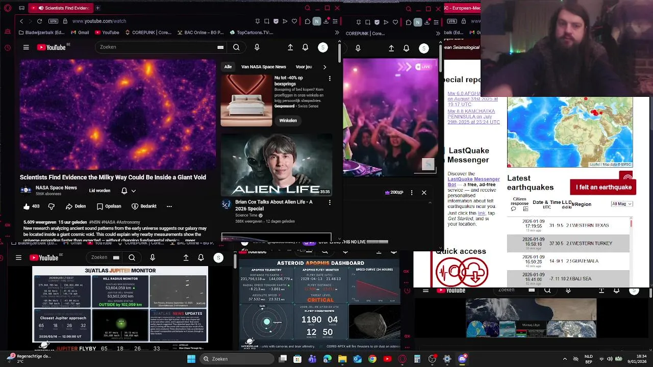
Task: Open Chrome from the Windows taskbar
Action: pos(372,359)
